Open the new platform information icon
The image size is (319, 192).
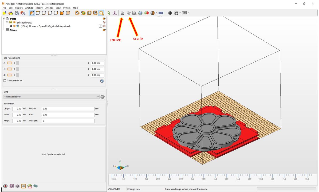coord(17,13)
